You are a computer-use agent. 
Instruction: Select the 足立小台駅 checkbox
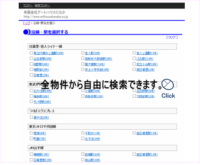tap(134, 64)
